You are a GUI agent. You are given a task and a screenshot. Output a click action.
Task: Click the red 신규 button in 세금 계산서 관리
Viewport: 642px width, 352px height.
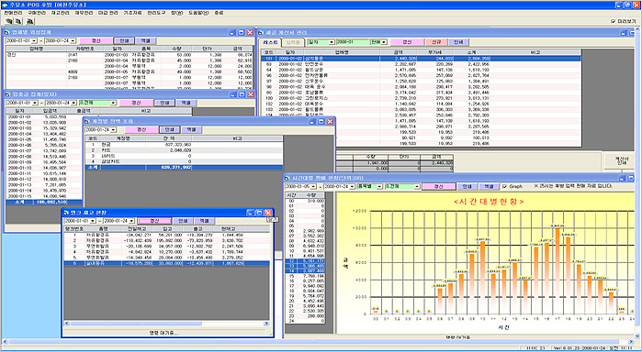[436, 42]
